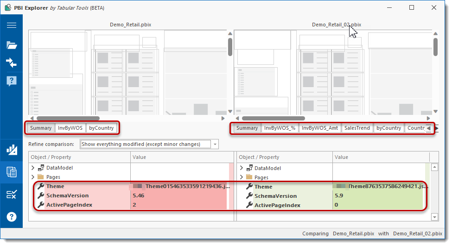Click SchemaVersion value 5.9

point(339,196)
